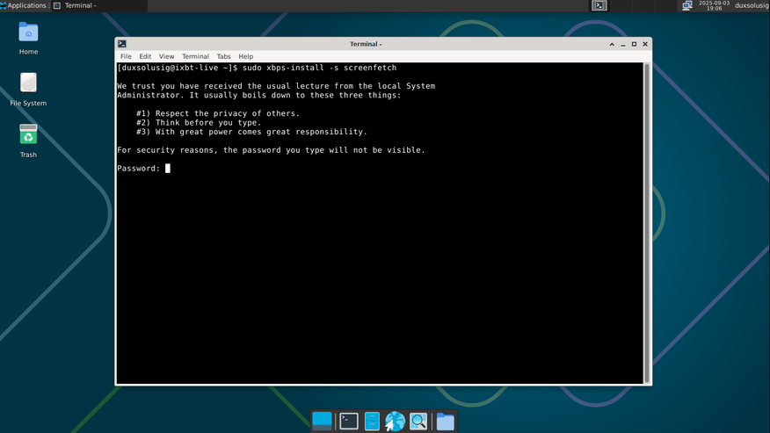Roll up the Terminal window with the arrow button
This screenshot has width=770, height=433.
[x=612, y=44]
